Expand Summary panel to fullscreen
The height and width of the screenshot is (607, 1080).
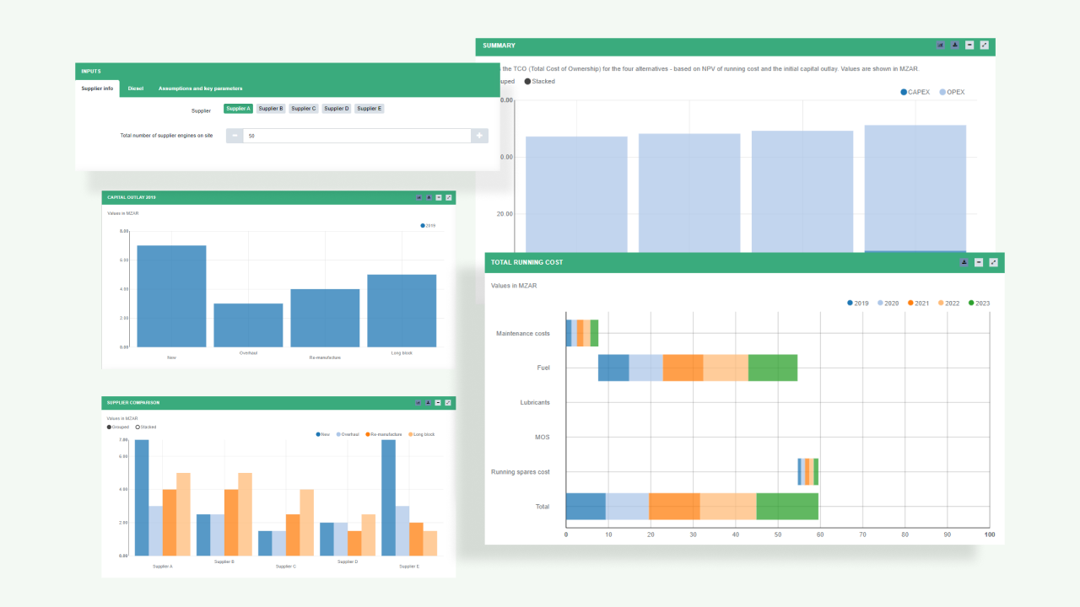pyautogui.click(x=984, y=46)
